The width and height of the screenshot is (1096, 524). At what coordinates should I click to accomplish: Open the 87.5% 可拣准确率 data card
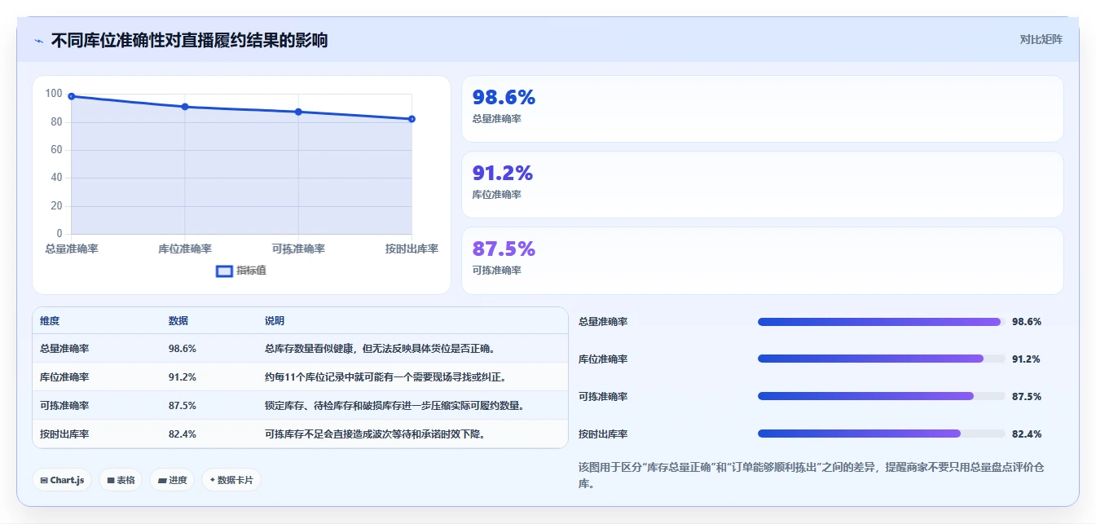[762, 261]
